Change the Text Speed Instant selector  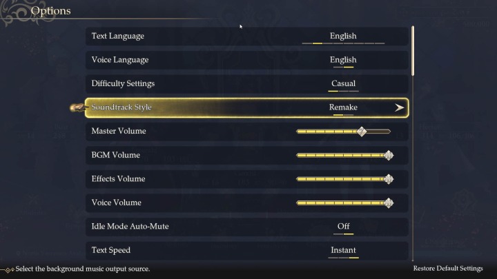(343, 250)
